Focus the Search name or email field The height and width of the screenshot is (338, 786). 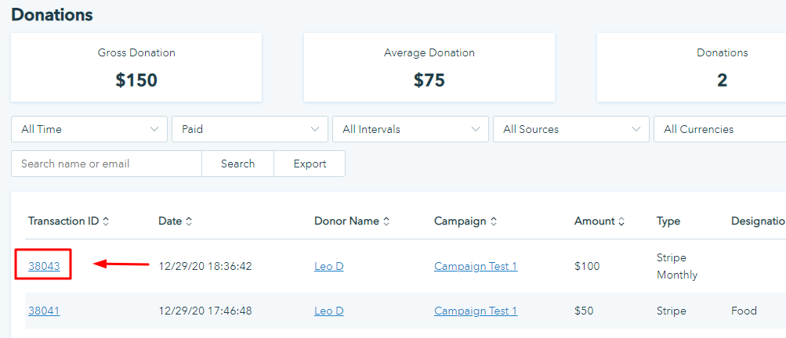(x=107, y=164)
